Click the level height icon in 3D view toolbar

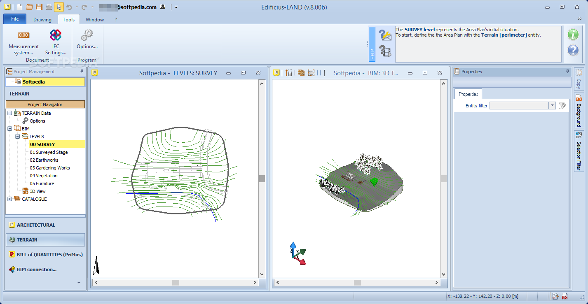pos(288,73)
